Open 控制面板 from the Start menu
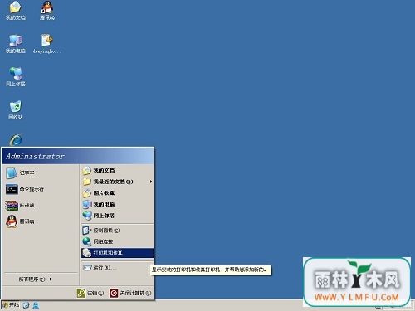 point(117,231)
